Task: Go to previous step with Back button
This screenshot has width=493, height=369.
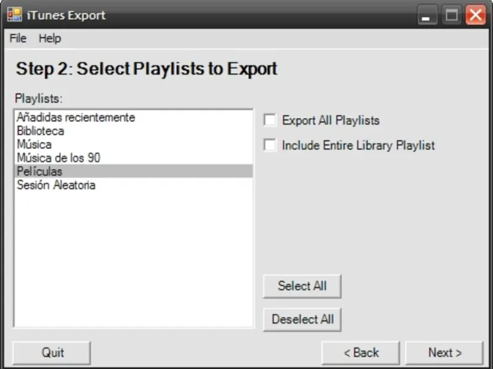Action: [361, 352]
